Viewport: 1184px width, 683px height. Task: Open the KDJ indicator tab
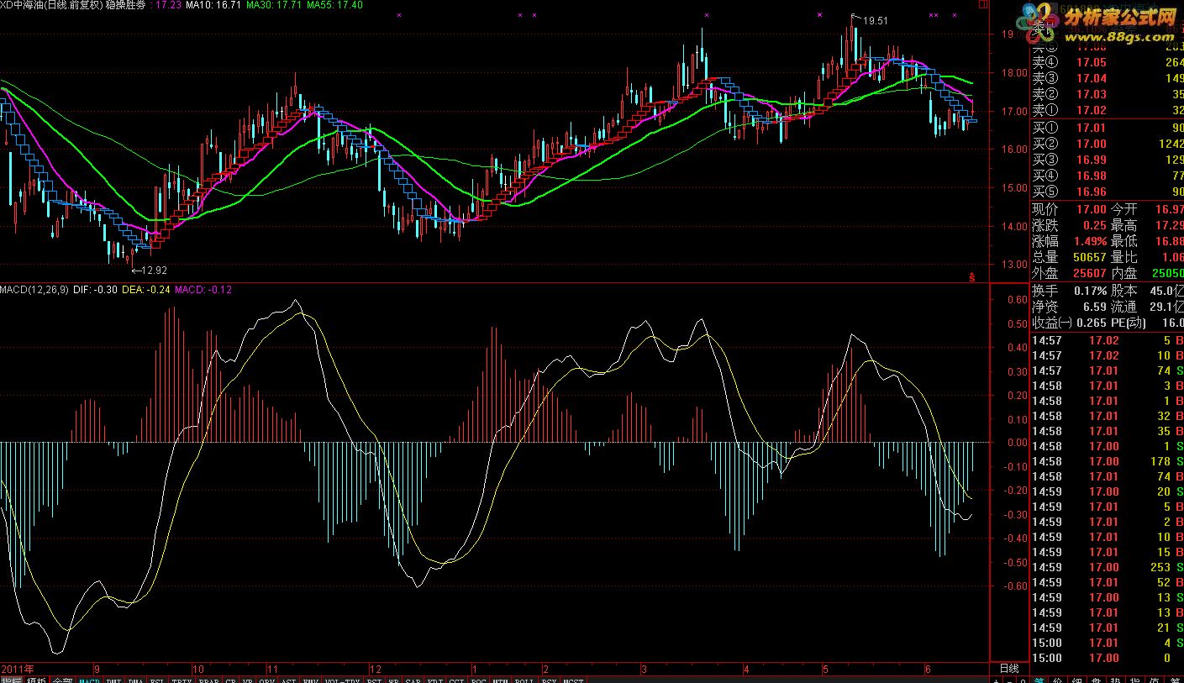pyautogui.click(x=434, y=678)
